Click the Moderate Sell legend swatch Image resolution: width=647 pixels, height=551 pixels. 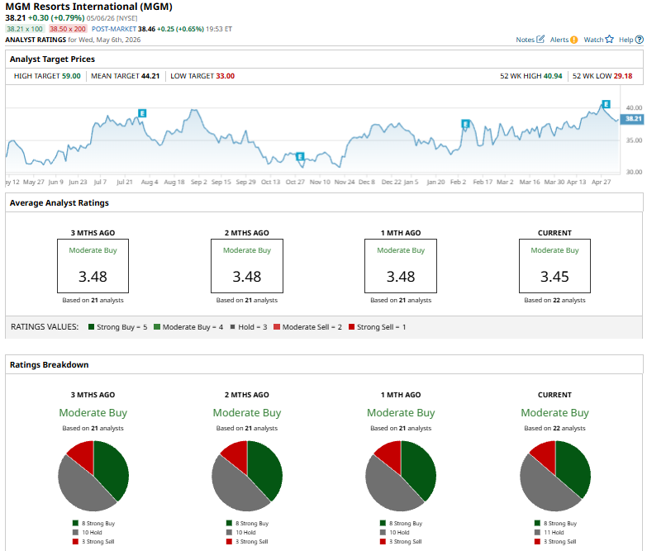pyautogui.click(x=277, y=326)
